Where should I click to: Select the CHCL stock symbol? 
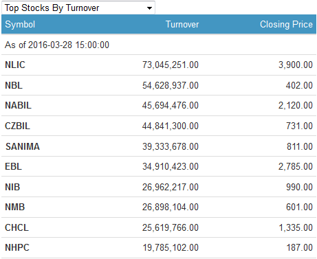pyautogui.click(x=17, y=227)
